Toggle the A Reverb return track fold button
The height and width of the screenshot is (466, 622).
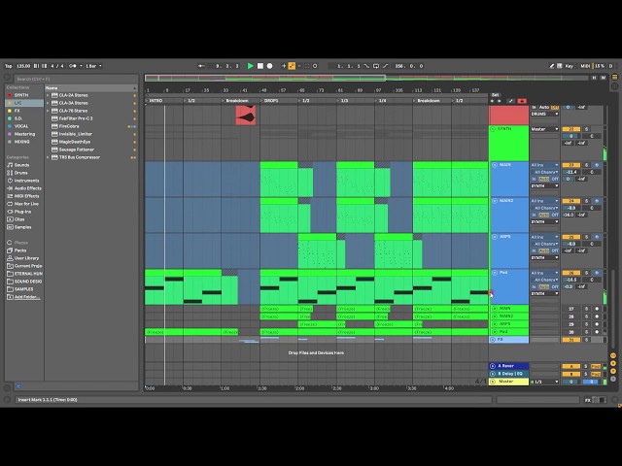[x=493, y=366]
